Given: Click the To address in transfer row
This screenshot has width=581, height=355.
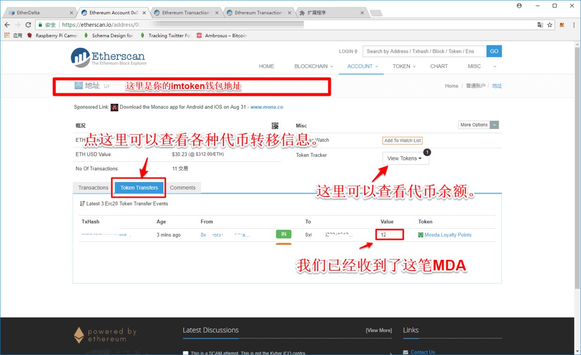Looking at the screenshot, I should (x=329, y=235).
